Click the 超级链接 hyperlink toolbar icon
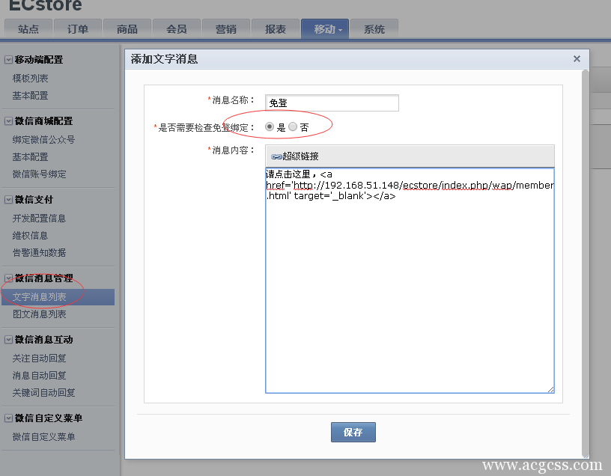The width and height of the screenshot is (611, 476). coord(276,156)
